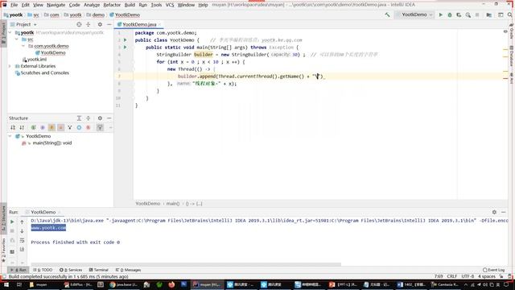Click the demo breadcrumb in navigation bar

point(96,14)
